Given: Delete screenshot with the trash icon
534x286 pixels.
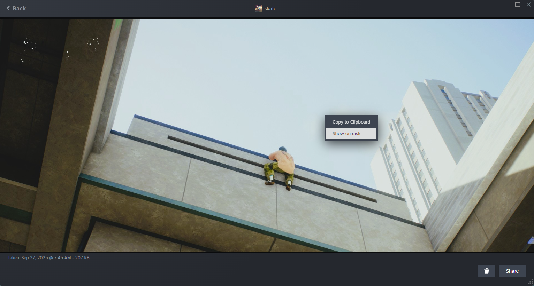Looking at the screenshot, I should 487,271.
